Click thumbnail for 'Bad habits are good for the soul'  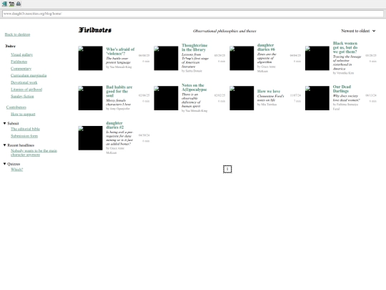point(90,98)
